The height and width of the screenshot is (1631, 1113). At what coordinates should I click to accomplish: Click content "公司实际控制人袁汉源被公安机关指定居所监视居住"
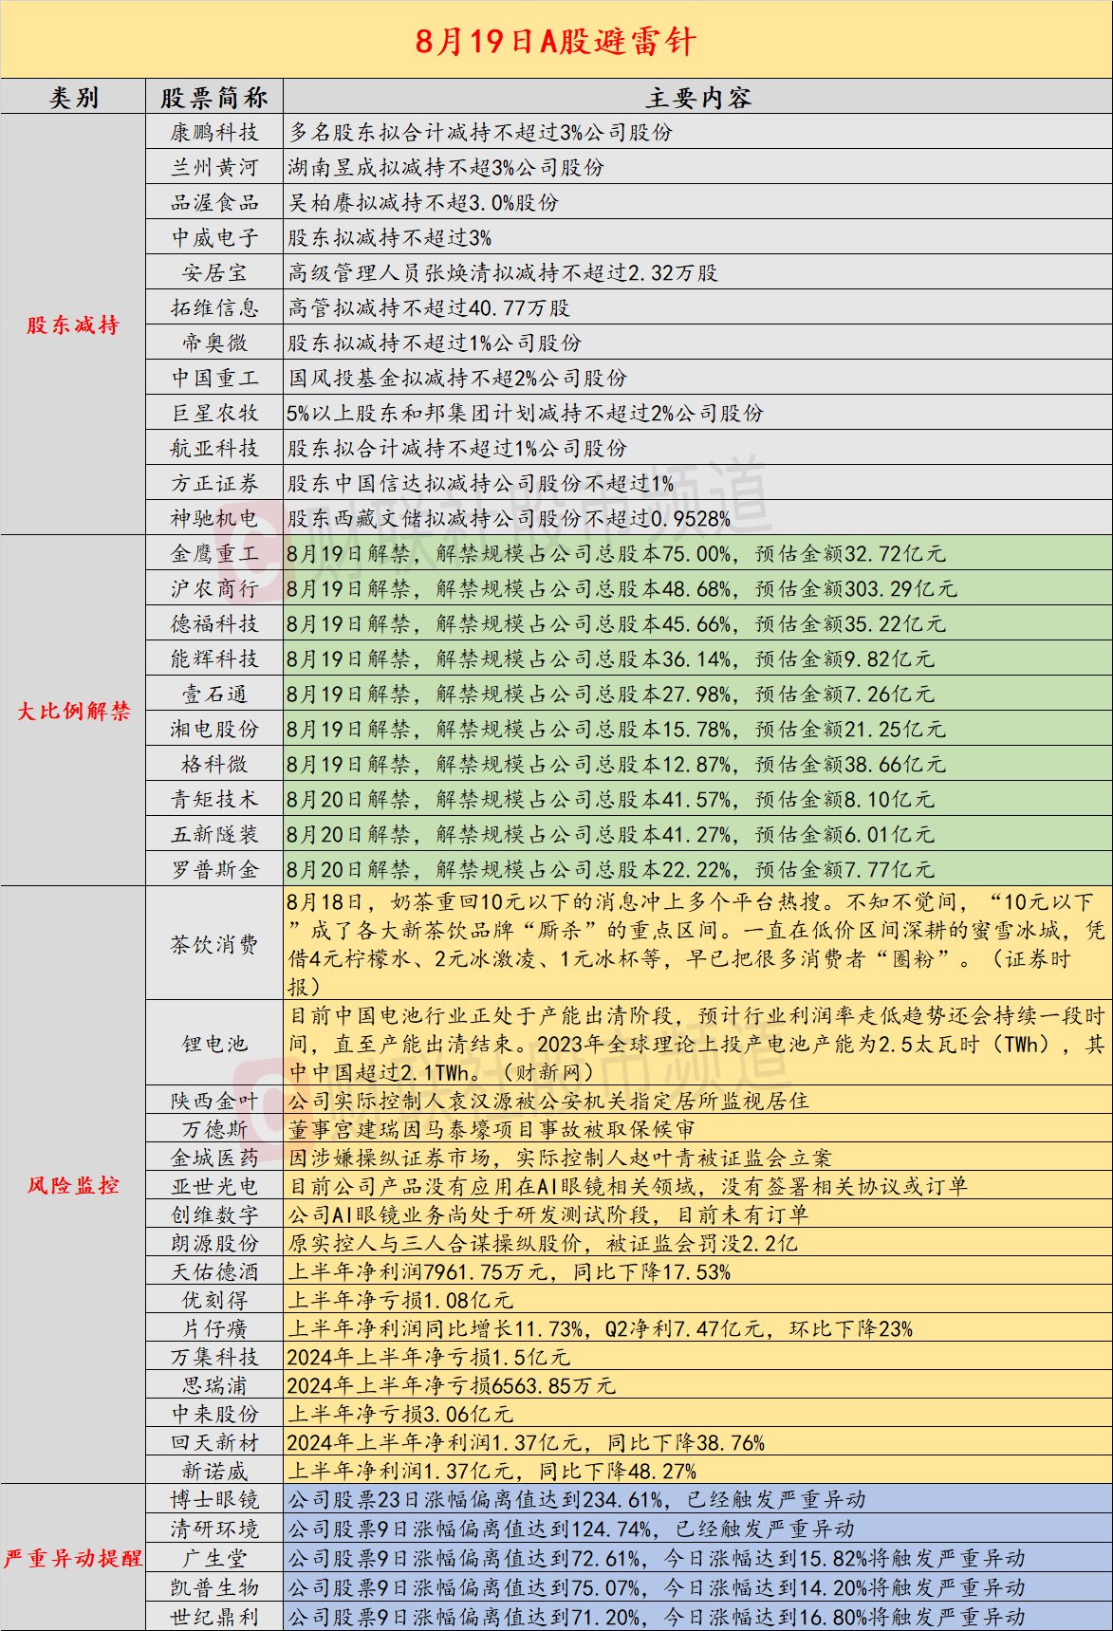(x=548, y=1101)
